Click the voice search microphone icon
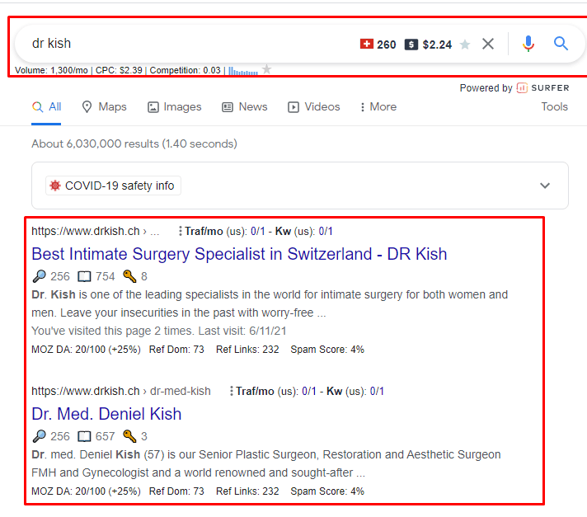 click(528, 44)
